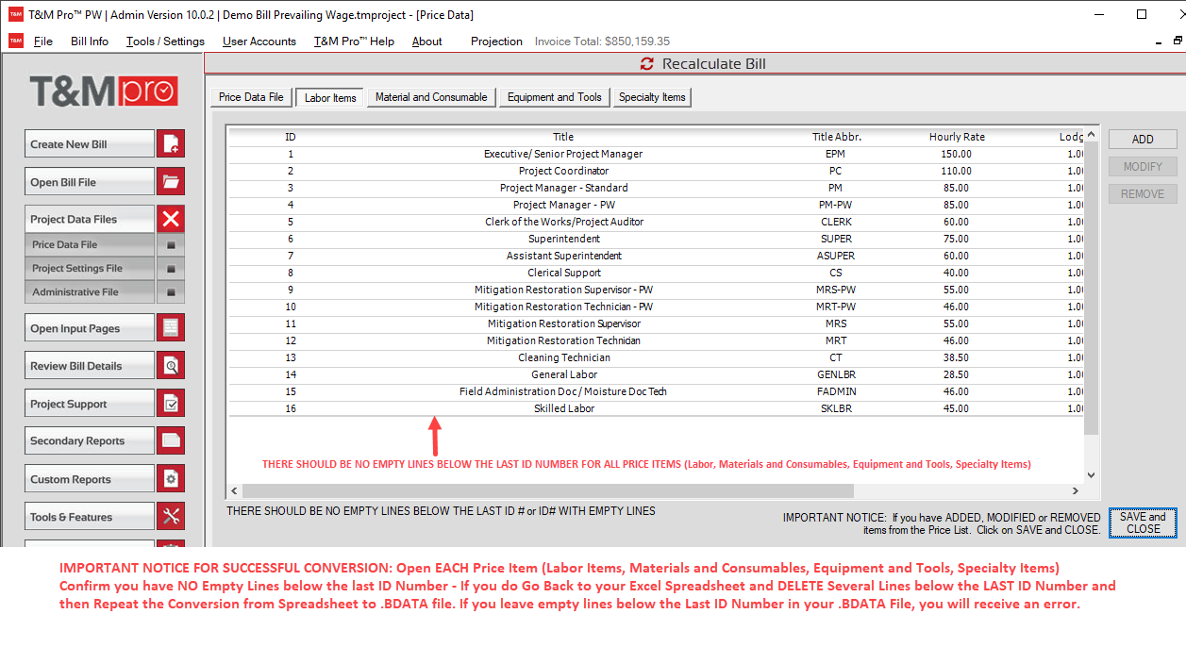The width and height of the screenshot is (1186, 647).
Task: Click the red new-document icon beside Create New Bill
Action: coord(171,143)
